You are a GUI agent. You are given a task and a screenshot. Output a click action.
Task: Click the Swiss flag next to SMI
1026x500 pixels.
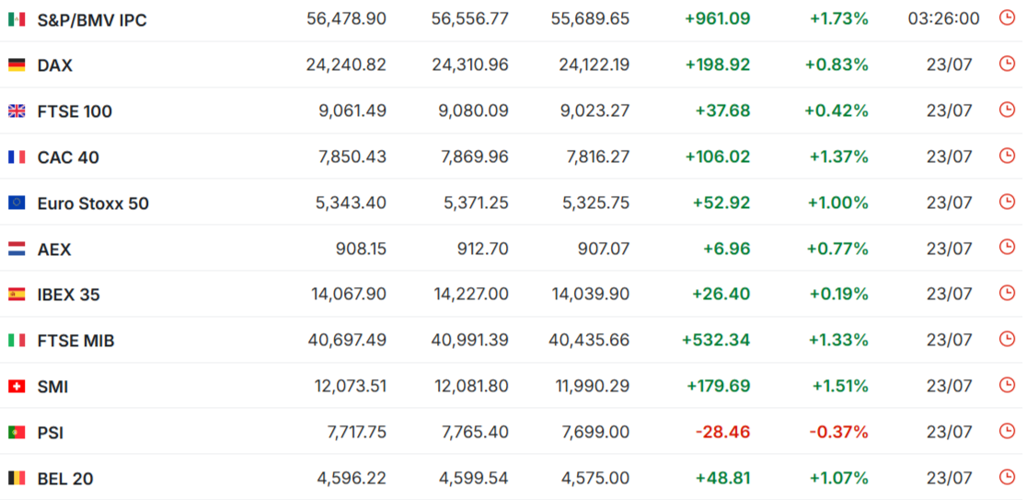17,387
